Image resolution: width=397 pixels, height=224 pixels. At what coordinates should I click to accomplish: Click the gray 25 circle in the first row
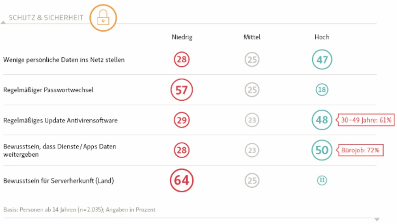coord(252,60)
